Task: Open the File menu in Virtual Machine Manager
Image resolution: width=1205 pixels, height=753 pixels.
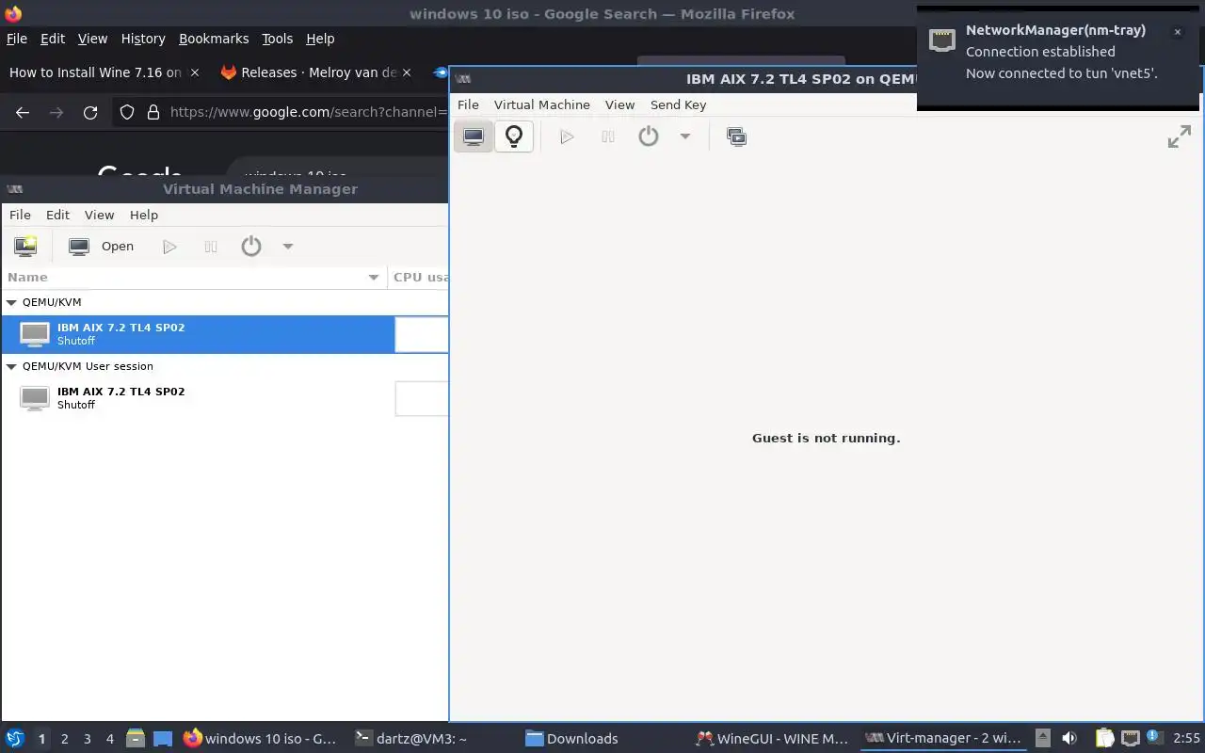Action: 20,215
